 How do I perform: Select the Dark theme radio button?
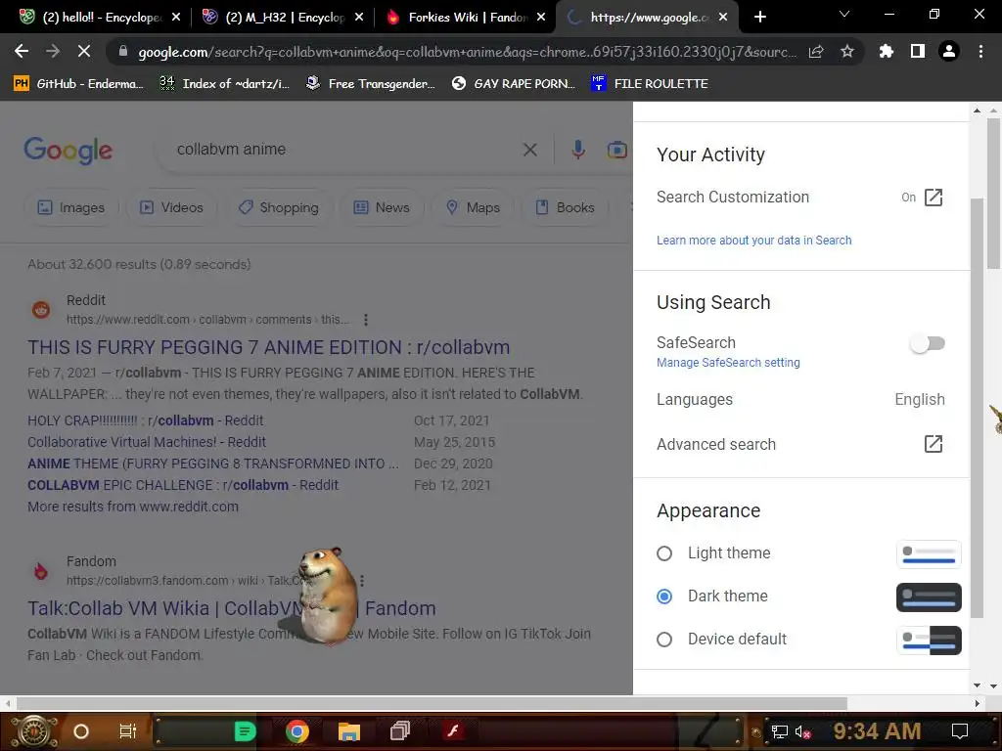[664, 596]
